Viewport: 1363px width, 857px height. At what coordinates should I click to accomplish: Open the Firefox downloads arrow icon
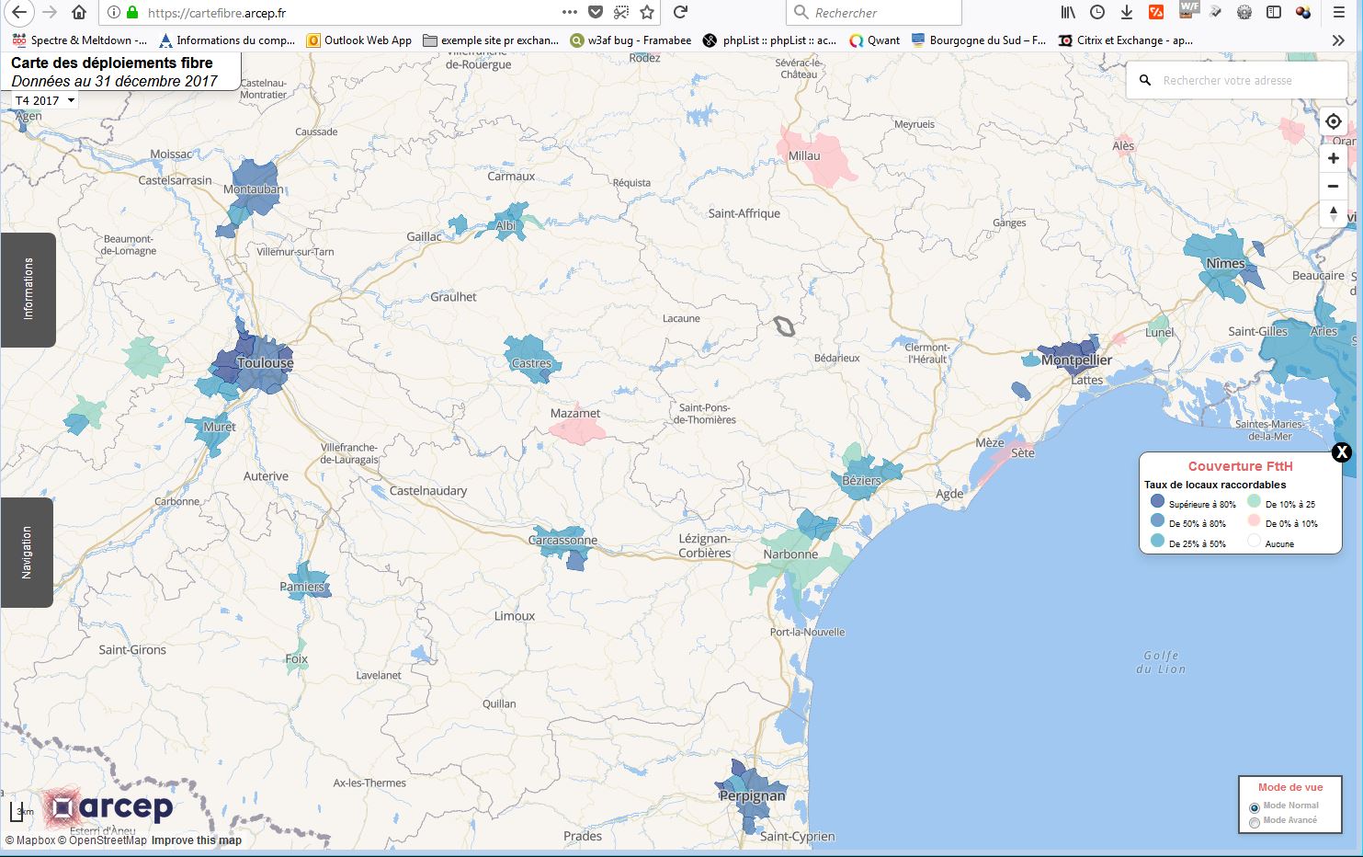click(1126, 12)
